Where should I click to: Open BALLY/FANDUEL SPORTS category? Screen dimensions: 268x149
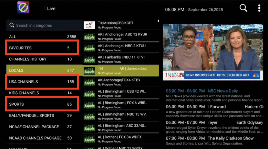coord(44,116)
